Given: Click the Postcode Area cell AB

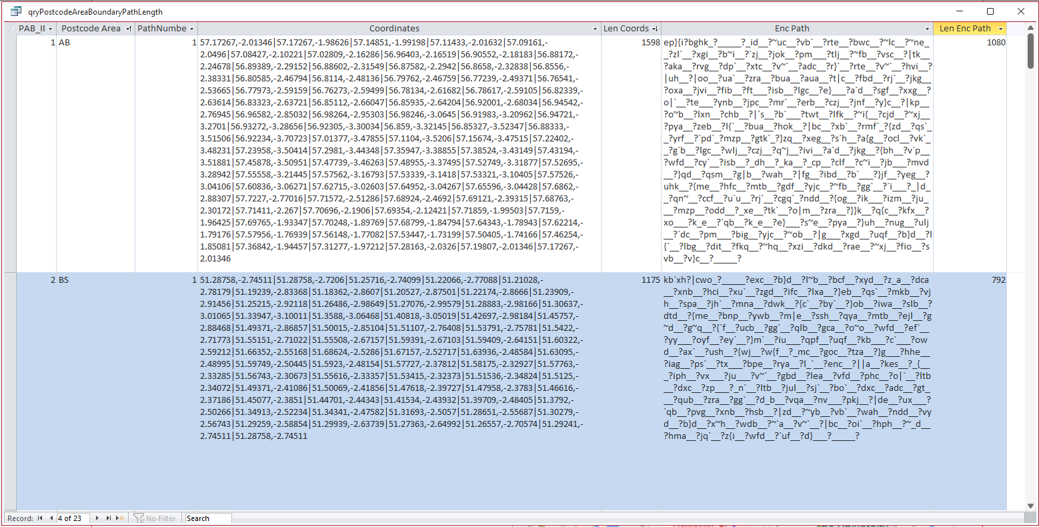Looking at the screenshot, I should point(95,153).
